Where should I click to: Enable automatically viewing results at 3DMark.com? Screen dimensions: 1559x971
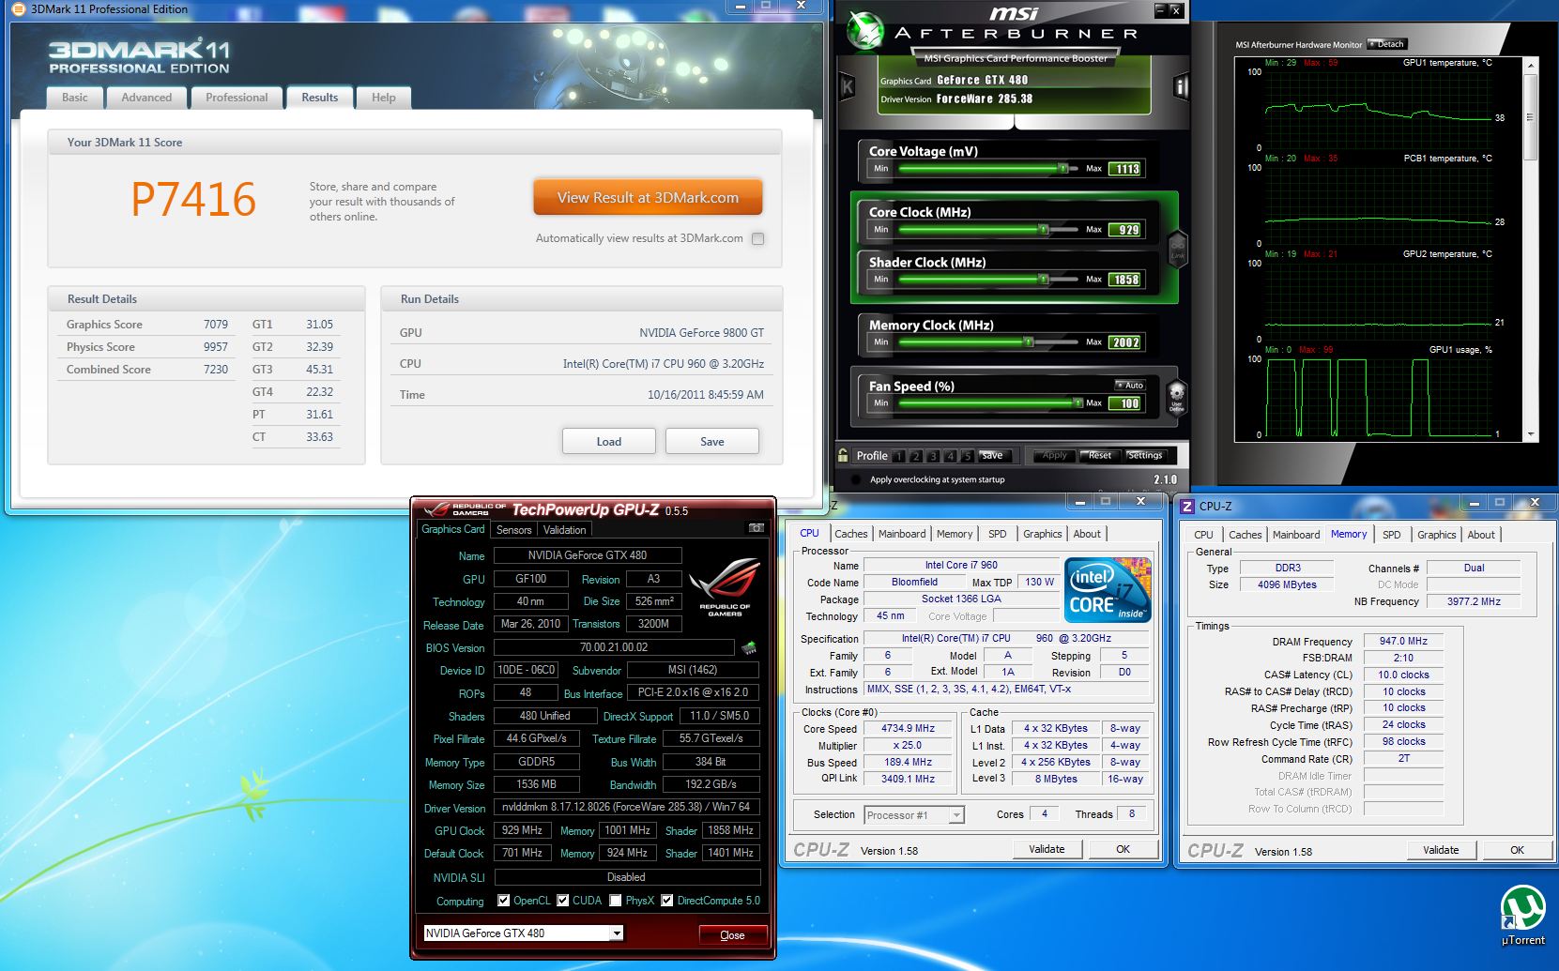coord(758,238)
